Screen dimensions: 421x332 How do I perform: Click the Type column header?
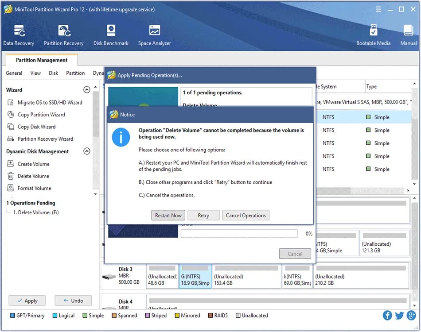[x=388, y=86]
